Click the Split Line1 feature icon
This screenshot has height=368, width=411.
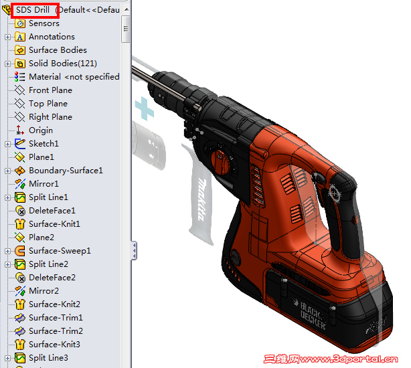coord(20,197)
